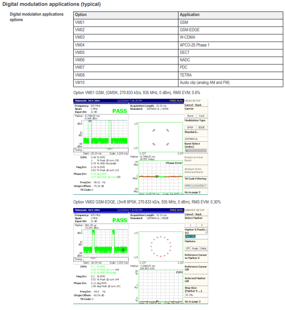This screenshot has width=285, height=310.
Task: Click marker on Phase Error trace
Action: click(157, 176)
